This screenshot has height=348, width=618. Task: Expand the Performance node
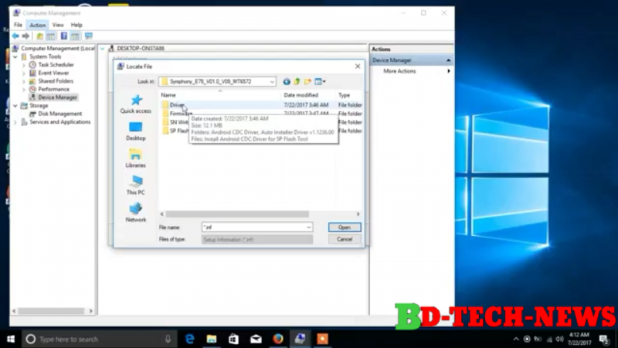24,90
